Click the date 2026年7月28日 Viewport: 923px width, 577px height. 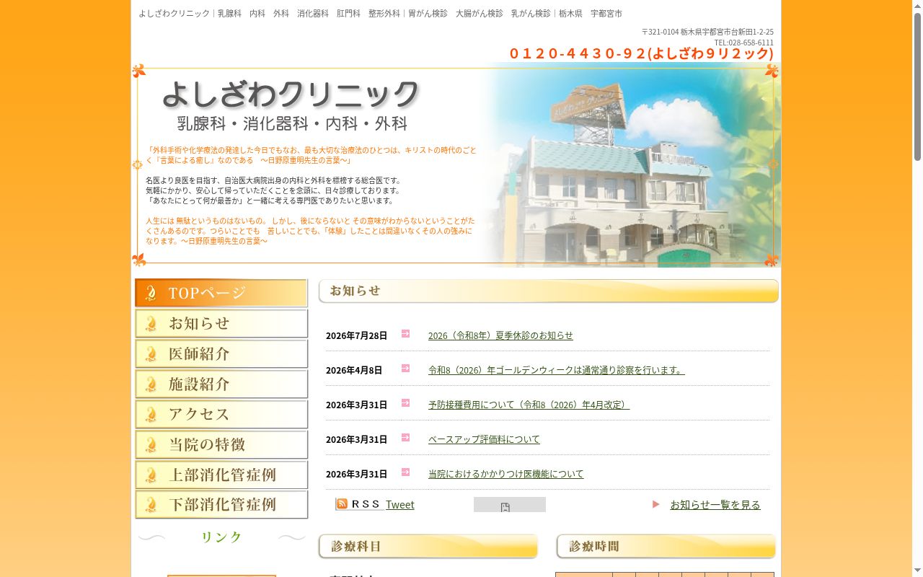(356, 335)
